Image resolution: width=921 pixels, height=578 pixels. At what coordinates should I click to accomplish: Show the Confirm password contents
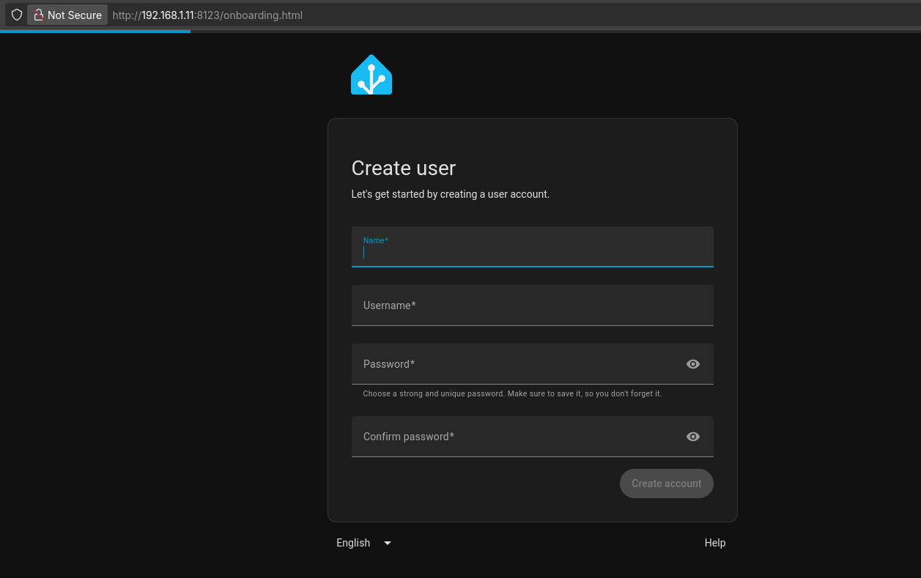(693, 437)
